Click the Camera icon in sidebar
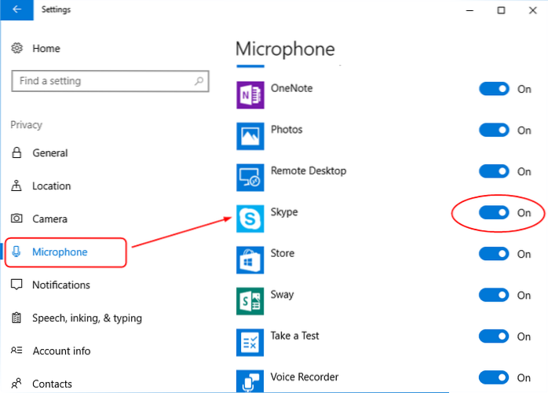Image resolution: width=548 pixels, height=393 pixels. 16,219
